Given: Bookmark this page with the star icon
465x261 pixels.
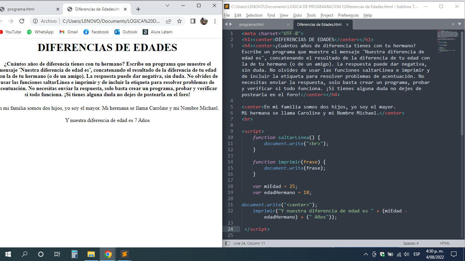Looking at the screenshot, I should [179, 21].
